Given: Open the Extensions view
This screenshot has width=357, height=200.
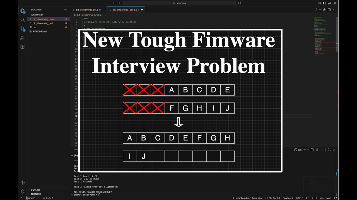Looking at the screenshot, I should (23, 47).
